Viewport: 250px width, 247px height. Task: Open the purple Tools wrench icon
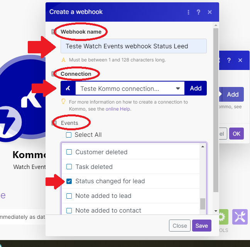pyautogui.click(x=240, y=217)
